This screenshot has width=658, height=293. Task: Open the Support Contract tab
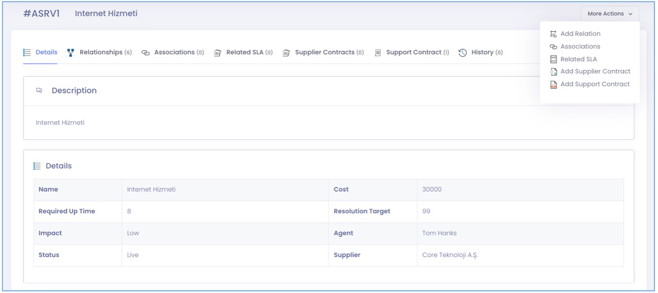pyautogui.click(x=413, y=52)
